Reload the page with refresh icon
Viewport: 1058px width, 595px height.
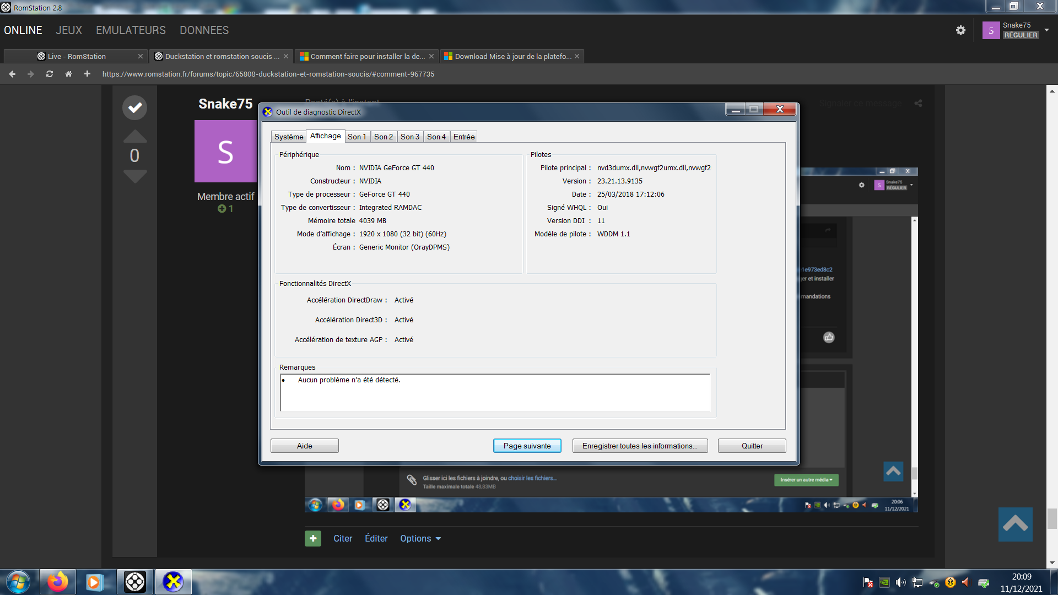50,74
